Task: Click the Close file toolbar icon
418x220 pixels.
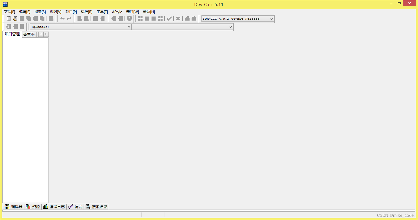Action: click(35, 19)
